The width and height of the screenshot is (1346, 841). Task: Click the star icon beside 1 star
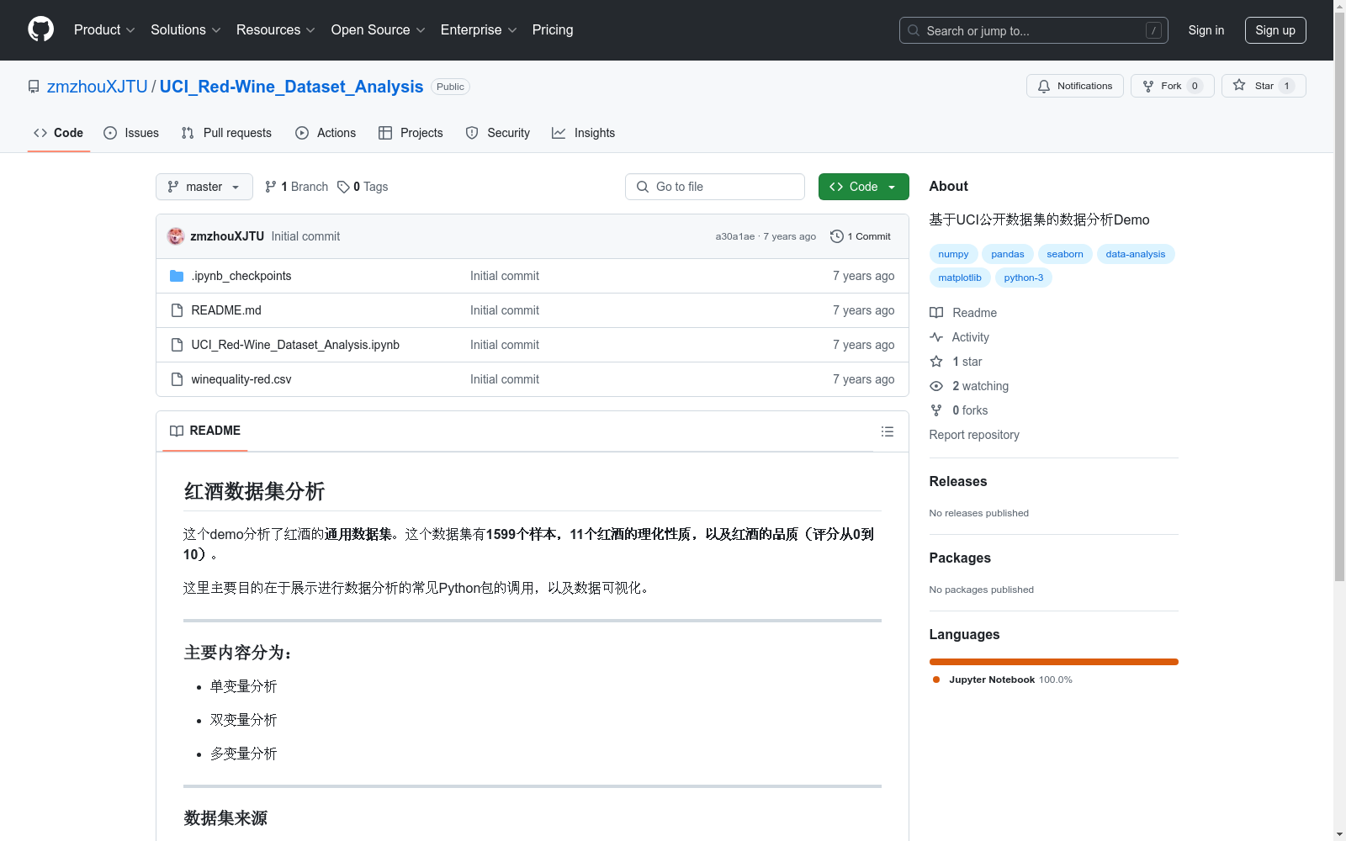(936, 362)
